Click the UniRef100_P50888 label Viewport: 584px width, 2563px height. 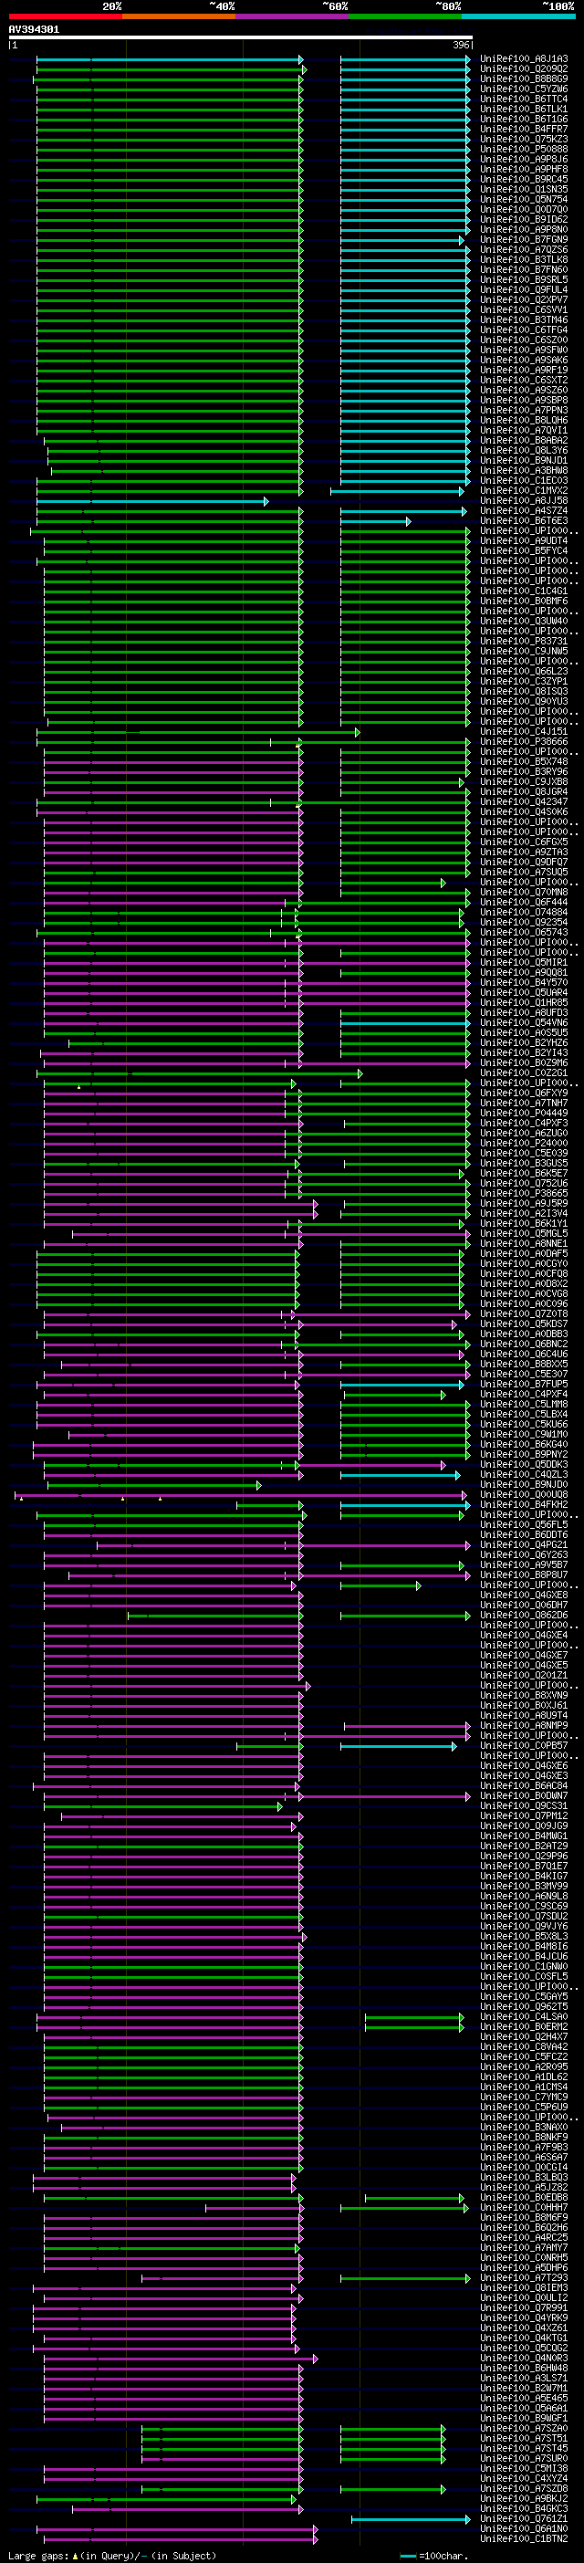click(x=525, y=150)
